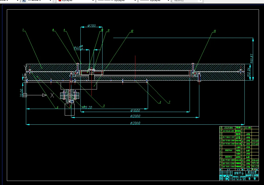264x185 pixels.
Task: Click the 回转平台 title block text
Action: 239,173
